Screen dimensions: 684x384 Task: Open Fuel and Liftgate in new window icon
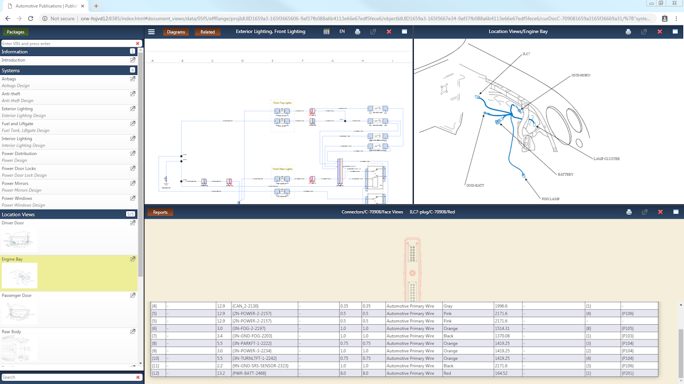[133, 124]
